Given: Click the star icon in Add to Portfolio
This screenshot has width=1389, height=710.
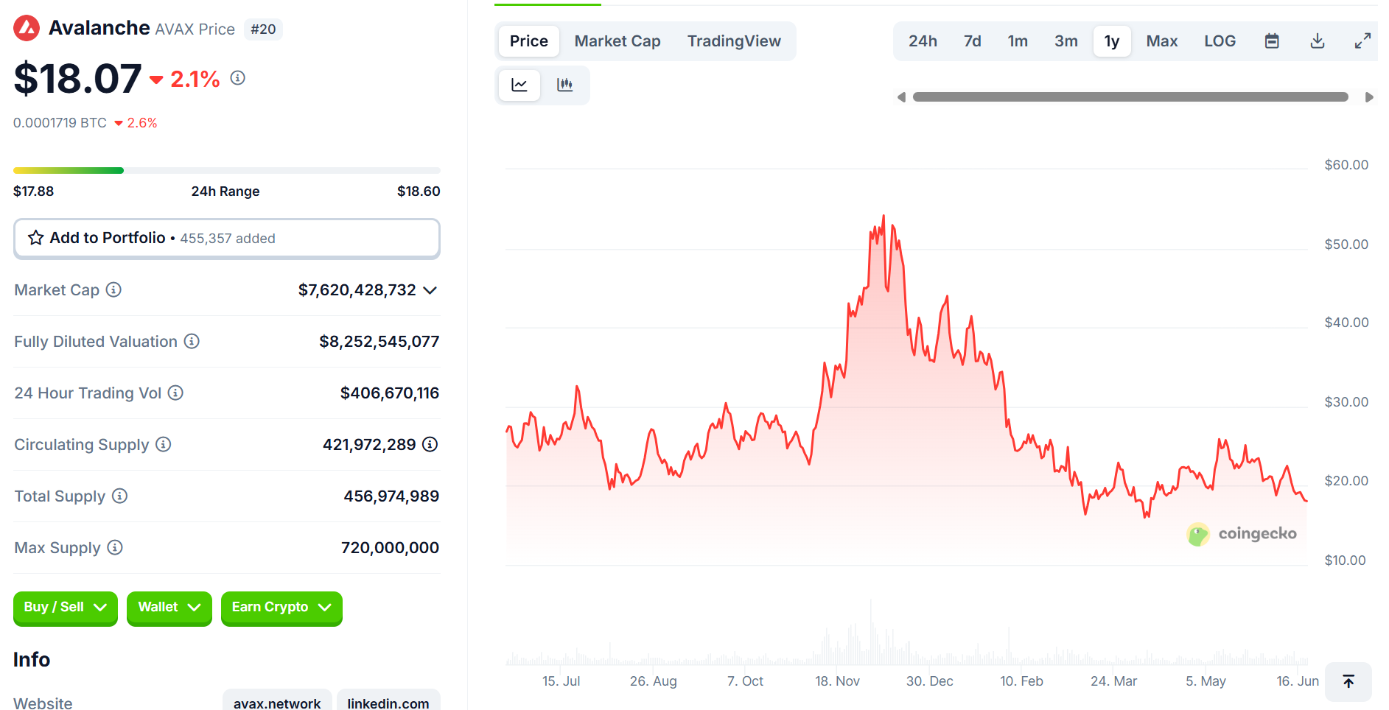Looking at the screenshot, I should pos(35,238).
